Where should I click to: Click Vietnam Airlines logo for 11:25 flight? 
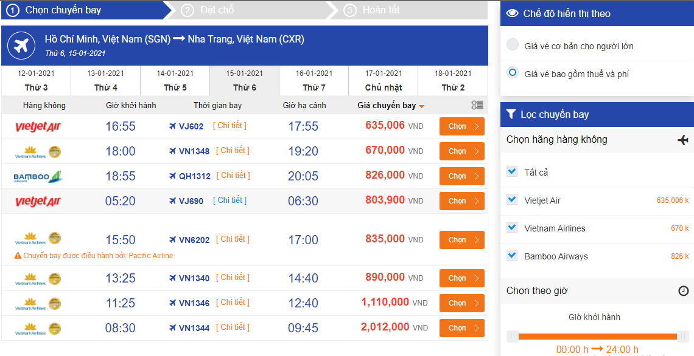[38, 303]
